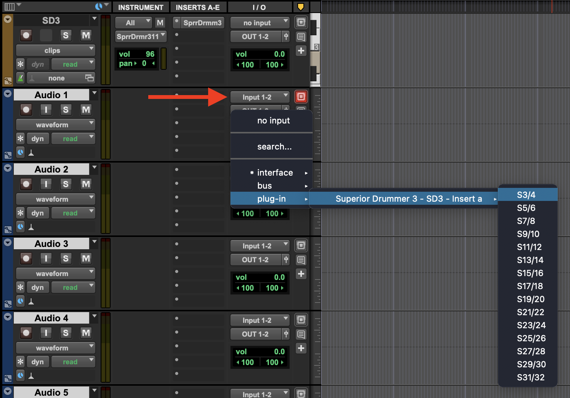Open Audio 3 Input 1-2 selector
This screenshot has height=398, width=570.
[x=260, y=246]
